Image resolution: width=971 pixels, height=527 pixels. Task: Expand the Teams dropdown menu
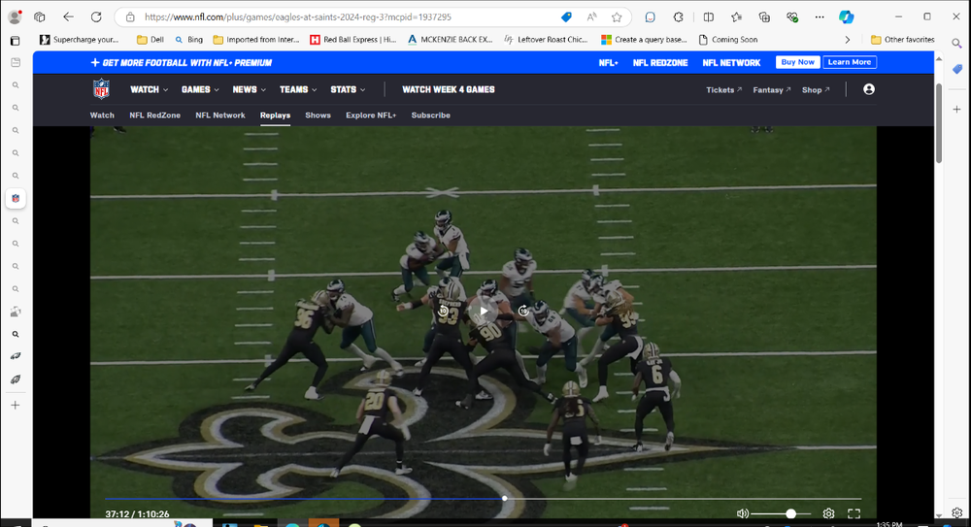coord(297,89)
